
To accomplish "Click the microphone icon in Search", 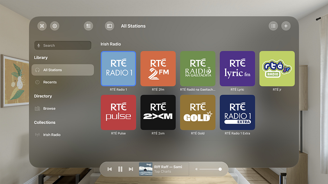I will [x=39, y=45].
